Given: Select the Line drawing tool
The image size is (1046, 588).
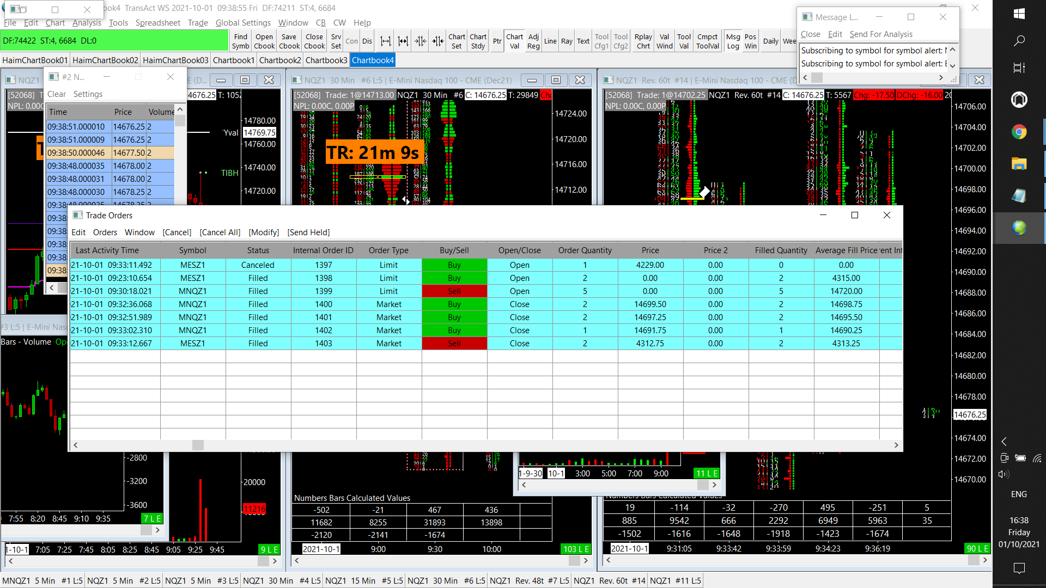Looking at the screenshot, I should coord(550,41).
